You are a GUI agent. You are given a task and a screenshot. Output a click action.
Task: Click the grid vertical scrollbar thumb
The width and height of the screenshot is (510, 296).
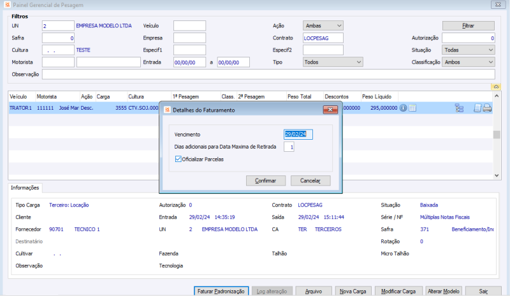[x=497, y=135]
